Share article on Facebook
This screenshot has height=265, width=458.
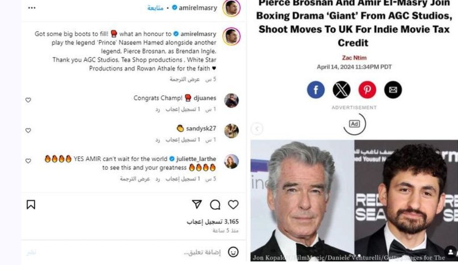[x=316, y=90]
